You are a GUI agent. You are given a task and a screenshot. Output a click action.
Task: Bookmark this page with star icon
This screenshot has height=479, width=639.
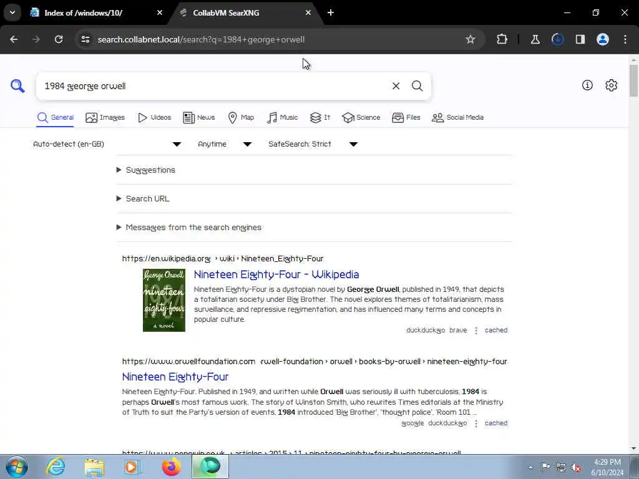pyautogui.click(x=471, y=39)
